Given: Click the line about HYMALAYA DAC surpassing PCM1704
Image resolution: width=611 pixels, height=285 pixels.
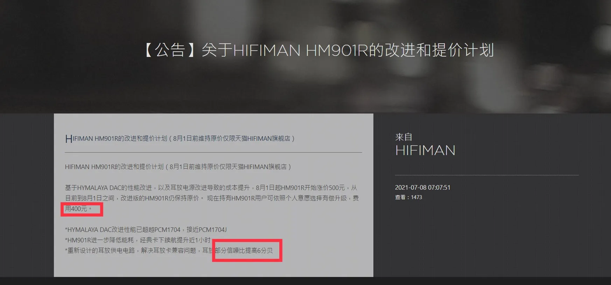Looking at the screenshot, I should (x=146, y=230).
